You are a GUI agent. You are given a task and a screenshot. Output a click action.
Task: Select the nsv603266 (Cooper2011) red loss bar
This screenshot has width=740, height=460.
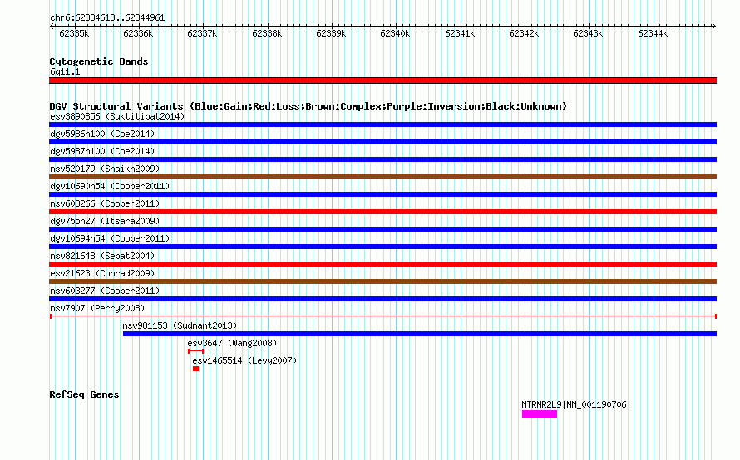pyautogui.click(x=382, y=212)
